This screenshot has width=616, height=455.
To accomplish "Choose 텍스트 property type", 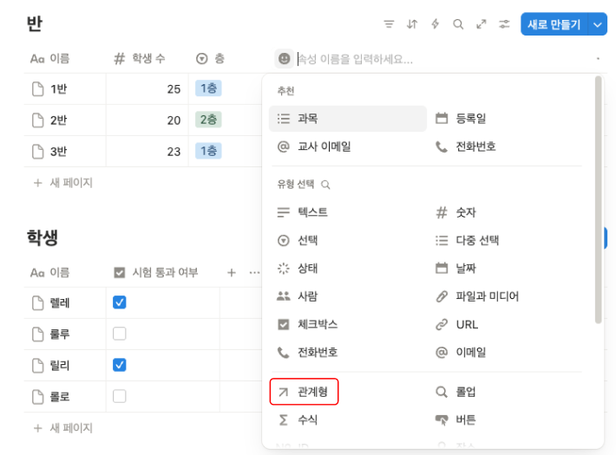I will (348, 212).
